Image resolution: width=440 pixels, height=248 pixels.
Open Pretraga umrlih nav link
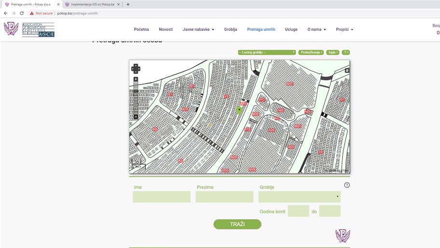(x=261, y=29)
